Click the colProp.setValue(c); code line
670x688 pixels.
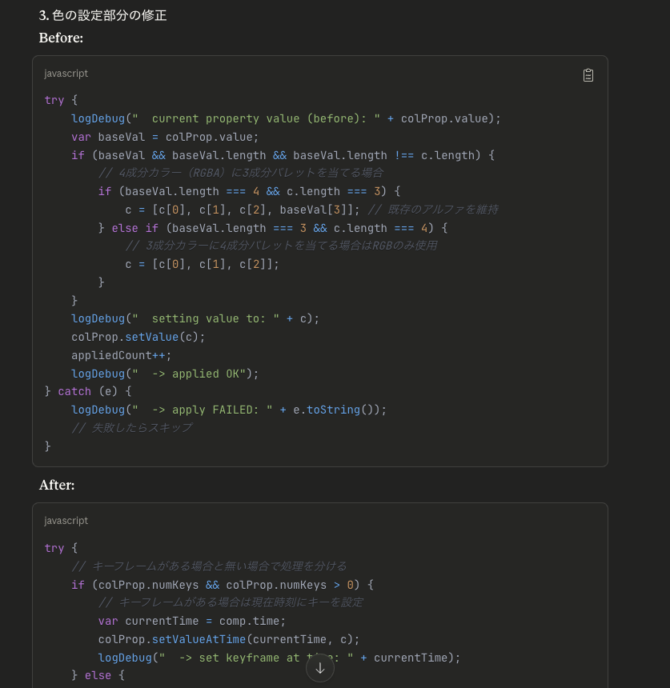138,337
